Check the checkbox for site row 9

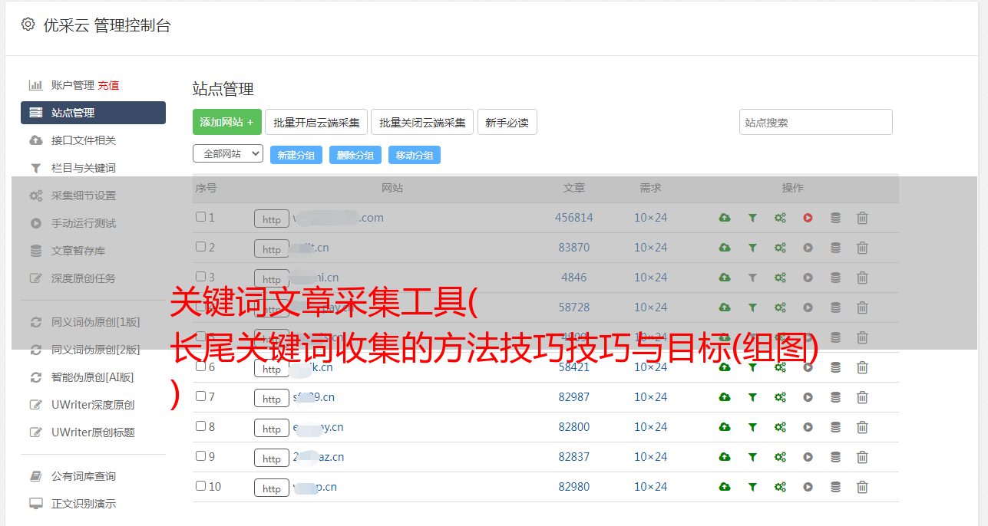200,456
